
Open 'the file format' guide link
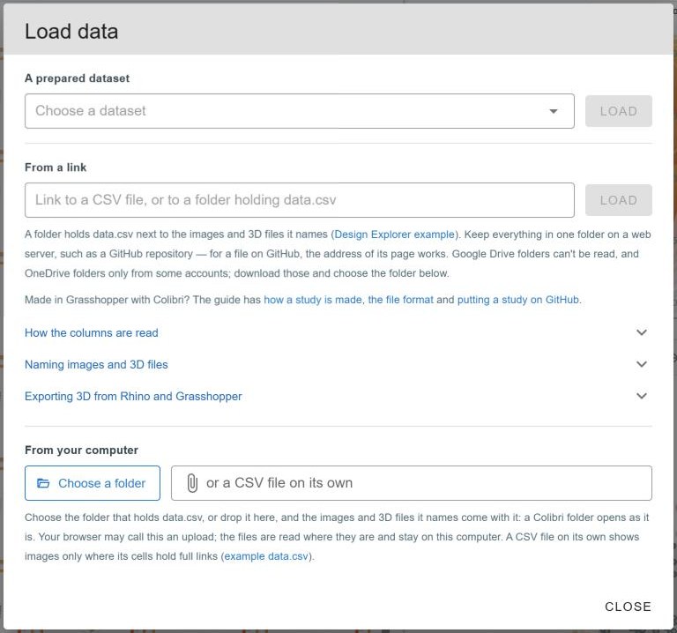click(x=400, y=300)
